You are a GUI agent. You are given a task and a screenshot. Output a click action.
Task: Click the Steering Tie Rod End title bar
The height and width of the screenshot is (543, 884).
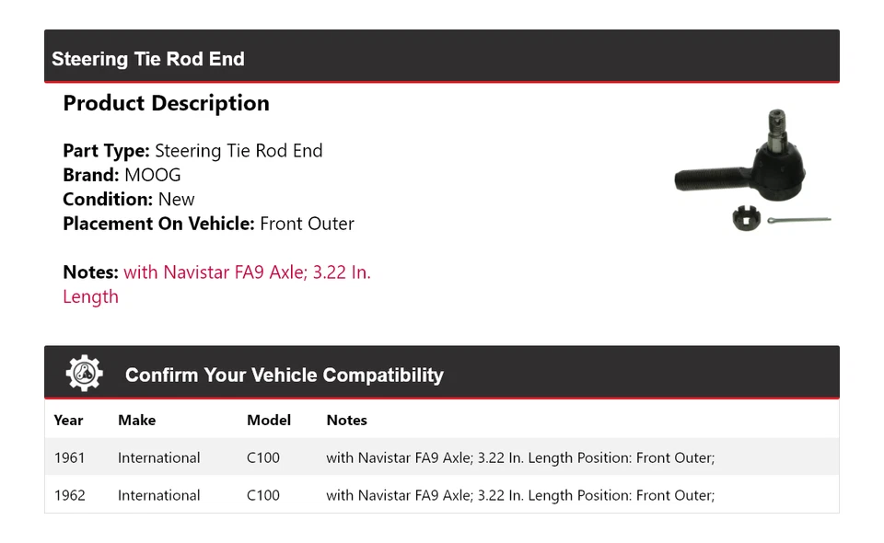[148, 59]
